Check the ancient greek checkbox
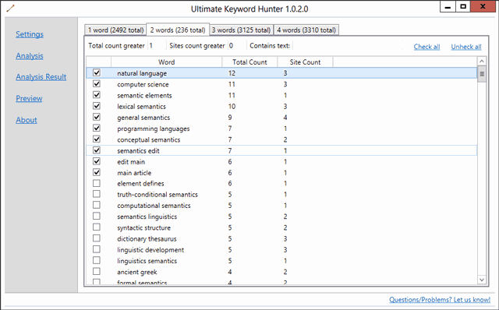Screen dimensions: 499x310 pyautogui.click(x=97, y=272)
